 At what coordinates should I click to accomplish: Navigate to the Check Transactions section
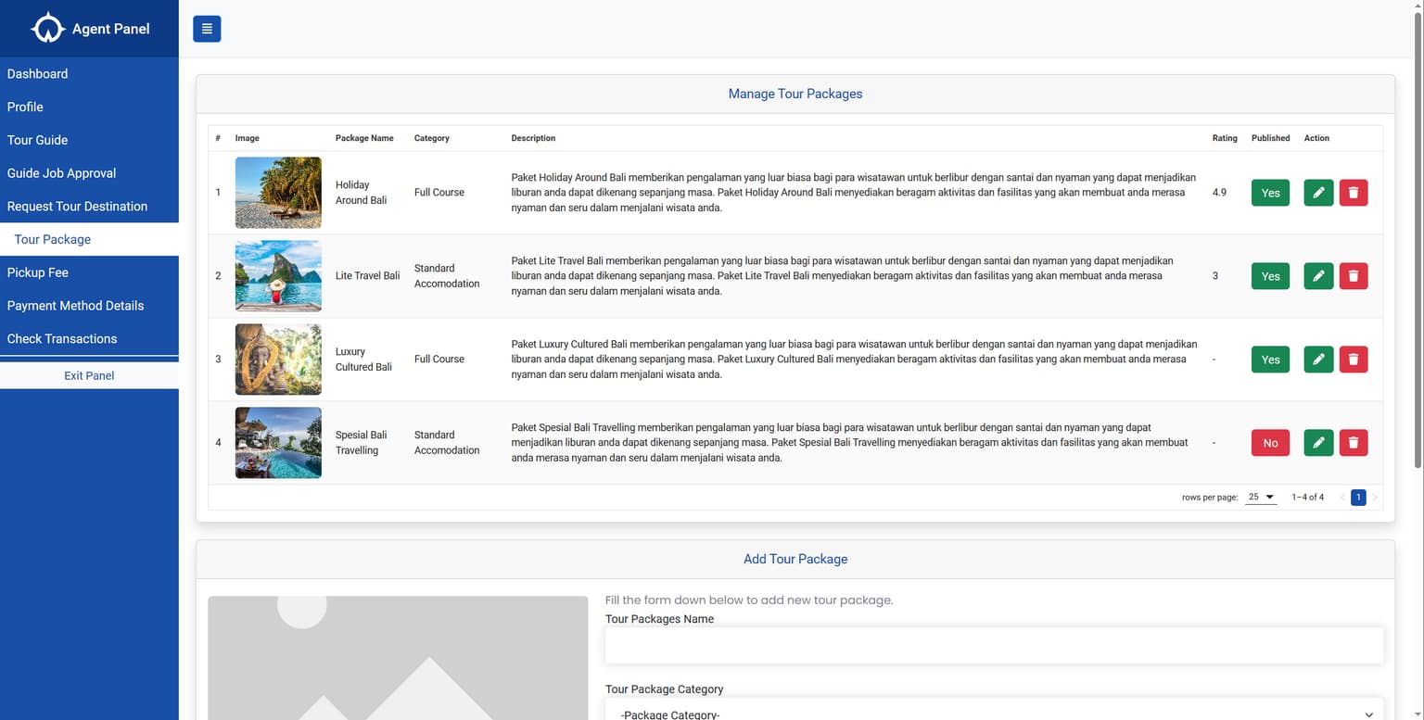pos(61,338)
